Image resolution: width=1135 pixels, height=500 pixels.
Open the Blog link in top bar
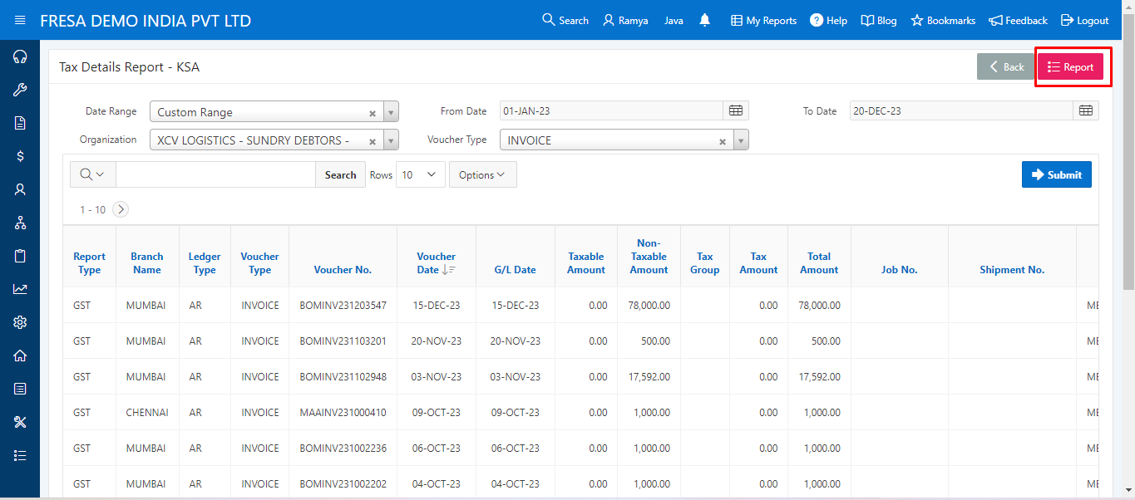click(879, 21)
